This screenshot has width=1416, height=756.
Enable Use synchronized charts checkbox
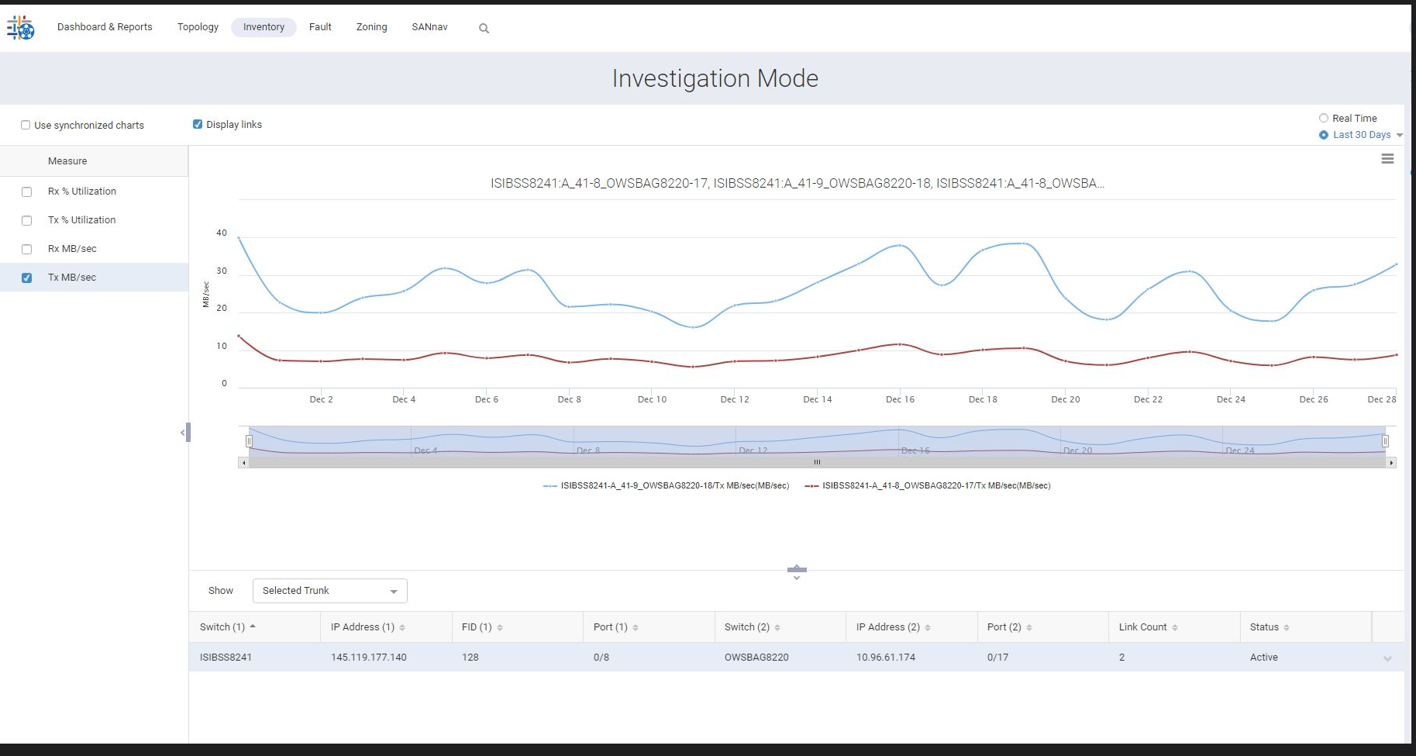click(x=26, y=125)
